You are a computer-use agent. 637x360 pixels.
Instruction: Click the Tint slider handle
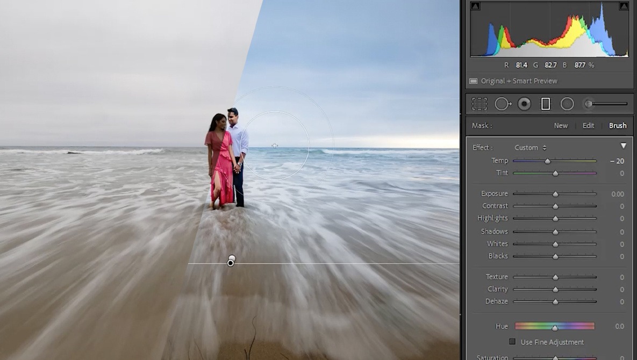click(555, 174)
